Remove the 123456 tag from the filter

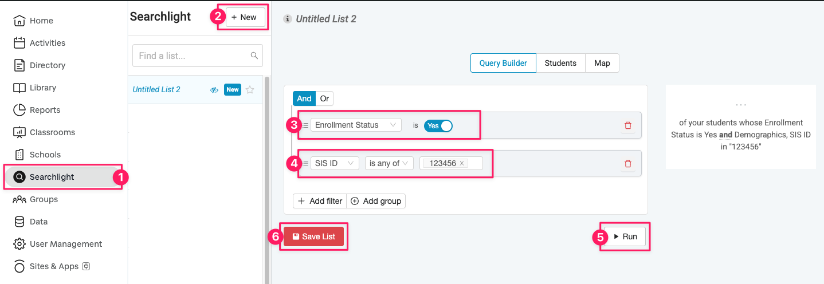click(x=462, y=163)
